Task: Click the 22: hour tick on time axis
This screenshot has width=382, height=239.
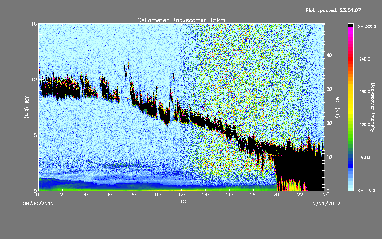Action: pos(301,195)
